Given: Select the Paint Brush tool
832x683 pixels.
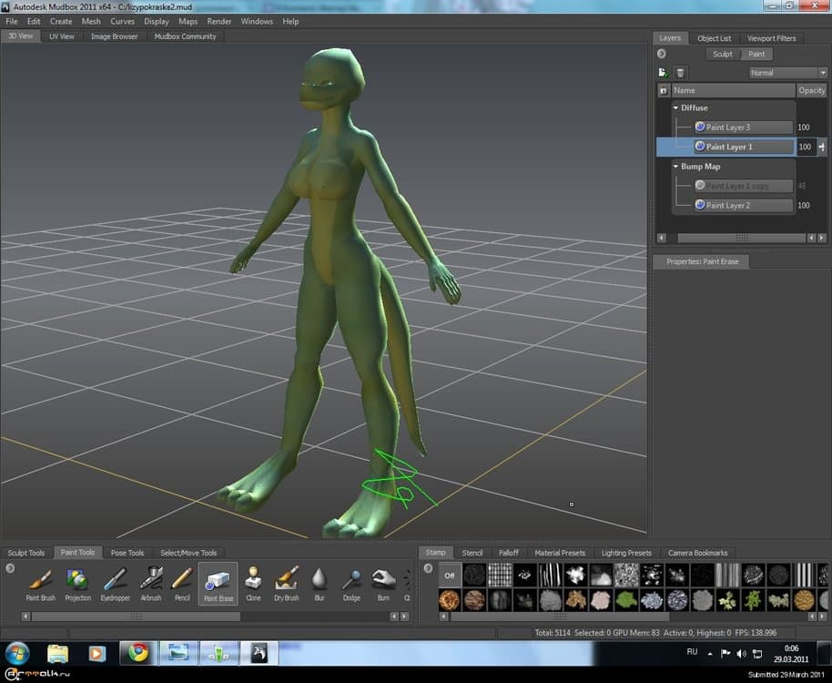Looking at the screenshot, I should 40,580.
